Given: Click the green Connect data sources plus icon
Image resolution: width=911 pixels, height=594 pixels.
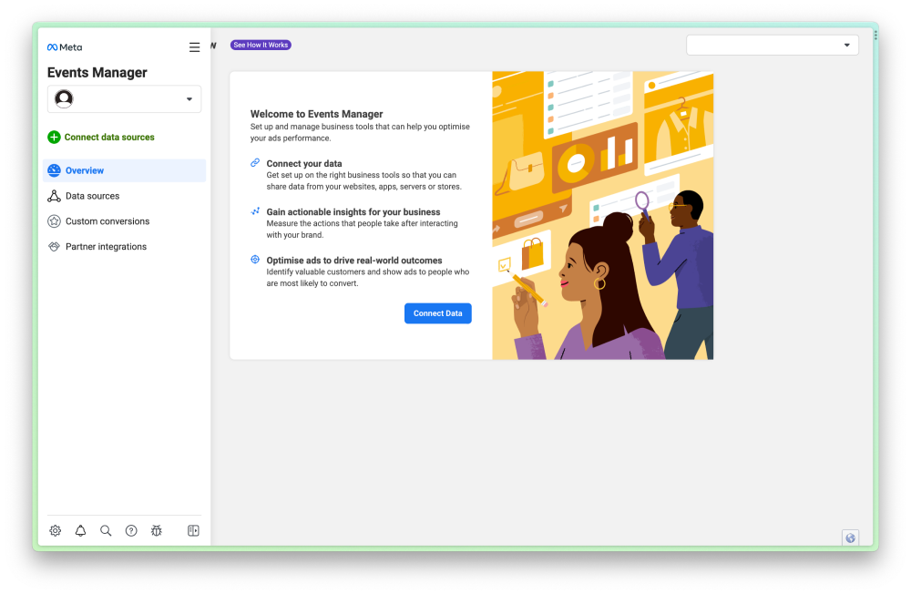Looking at the screenshot, I should click(x=53, y=137).
